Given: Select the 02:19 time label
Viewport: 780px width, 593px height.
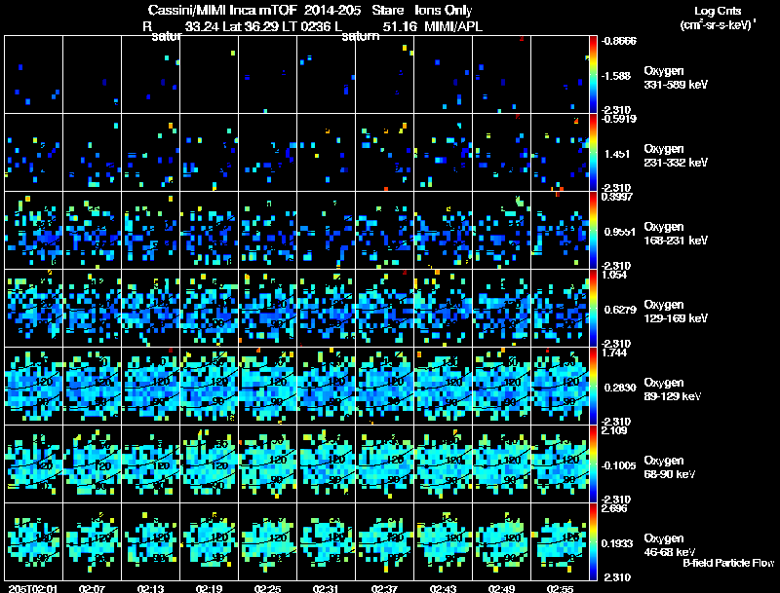Looking at the screenshot, I should pyautogui.click(x=209, y=588).
